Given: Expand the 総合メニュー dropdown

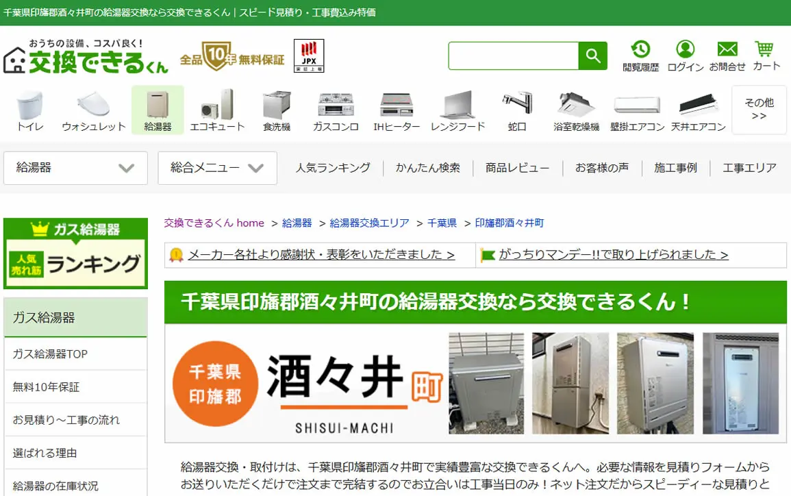Looking at the screenshot, I should coord(217,168).
